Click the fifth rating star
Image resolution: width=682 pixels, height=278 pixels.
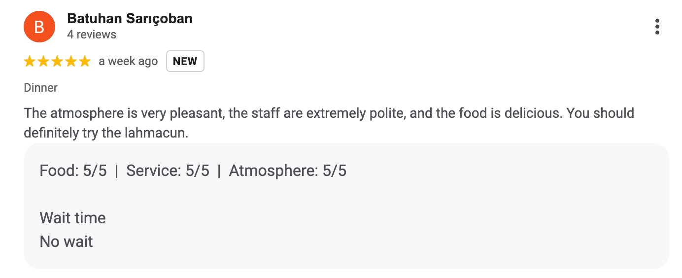click(x=85, y=62)
